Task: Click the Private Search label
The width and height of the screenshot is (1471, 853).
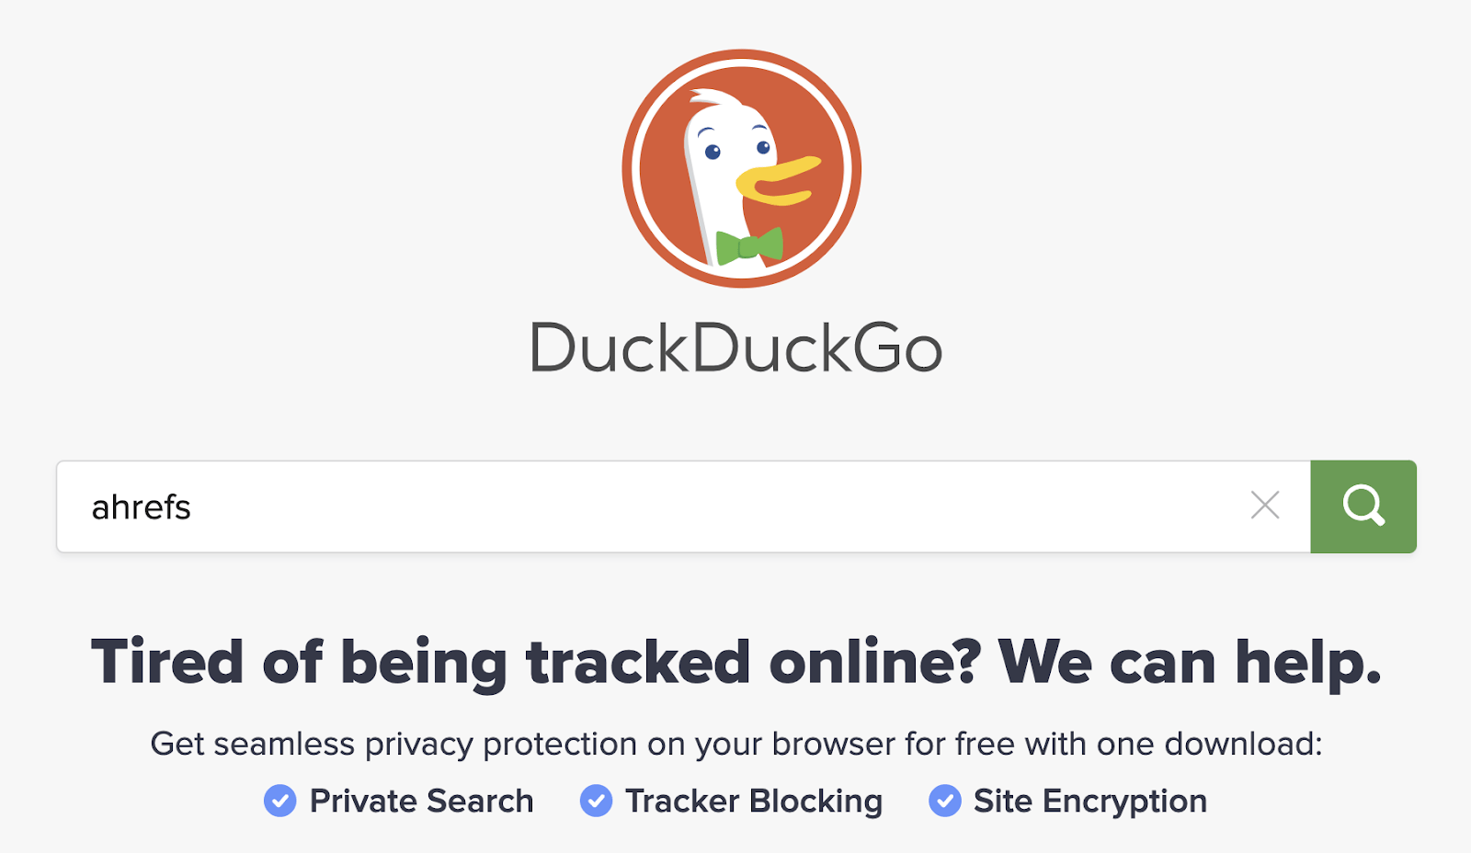Action: 421,801
